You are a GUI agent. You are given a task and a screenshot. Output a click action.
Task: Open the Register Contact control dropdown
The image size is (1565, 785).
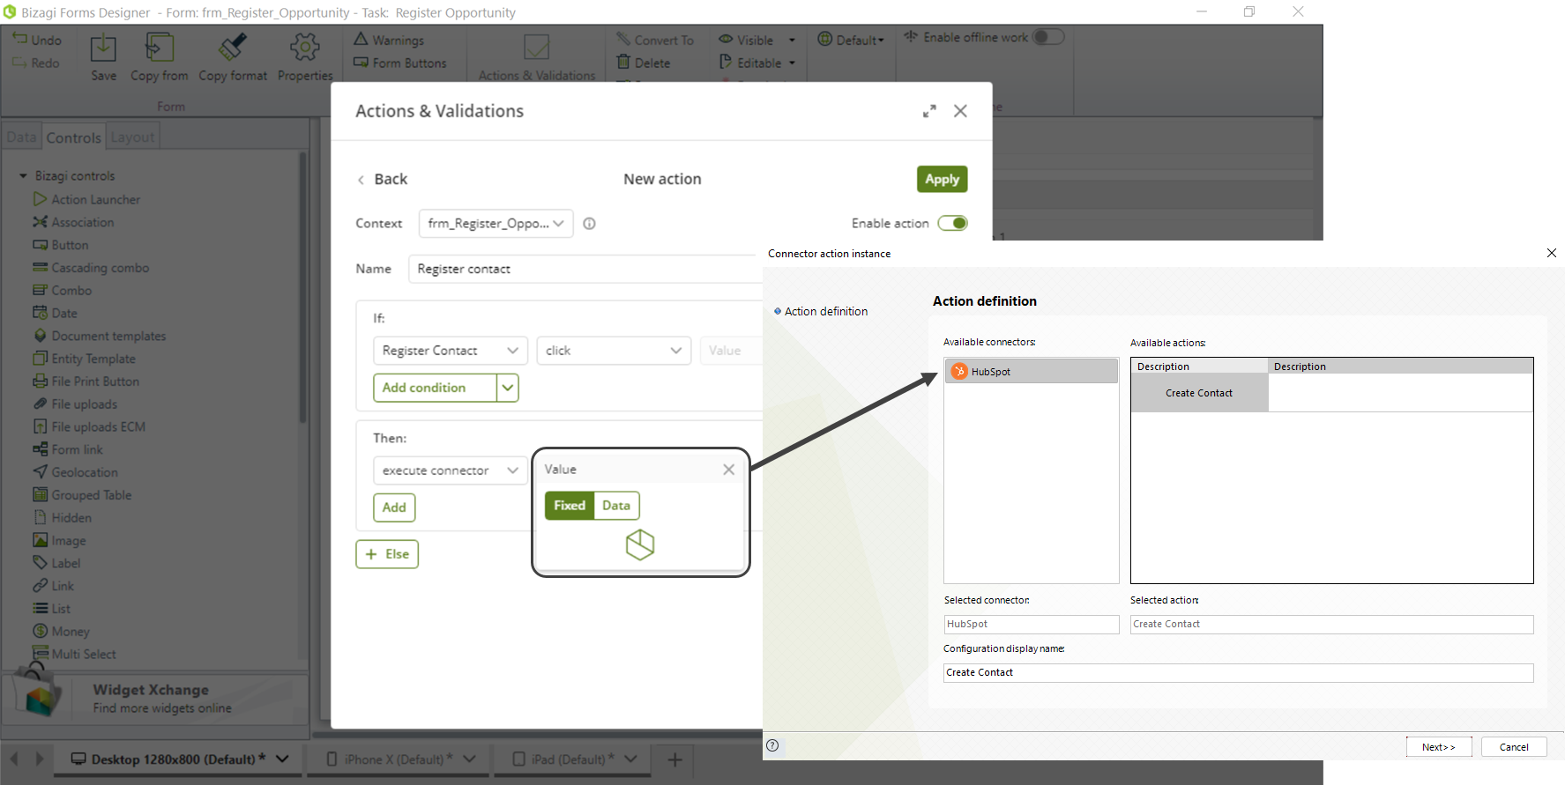451,351
